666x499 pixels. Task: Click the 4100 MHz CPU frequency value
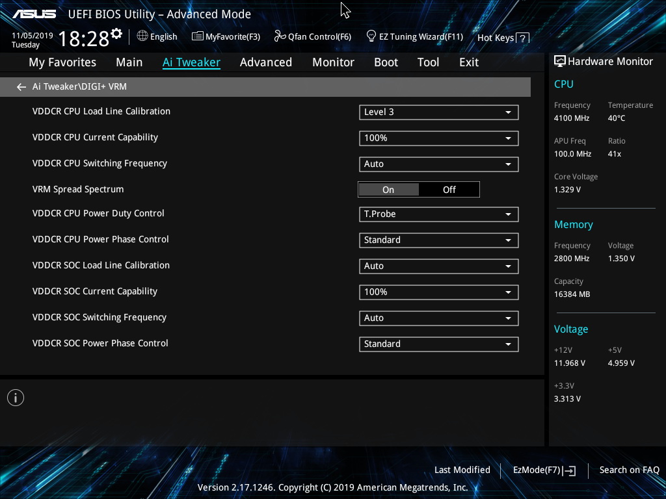[x=572, y=118]
